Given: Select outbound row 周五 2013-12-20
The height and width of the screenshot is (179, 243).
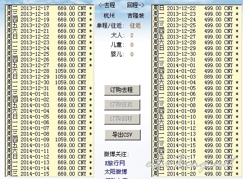Looking at the screenshot, I should (x=49, y=25).
